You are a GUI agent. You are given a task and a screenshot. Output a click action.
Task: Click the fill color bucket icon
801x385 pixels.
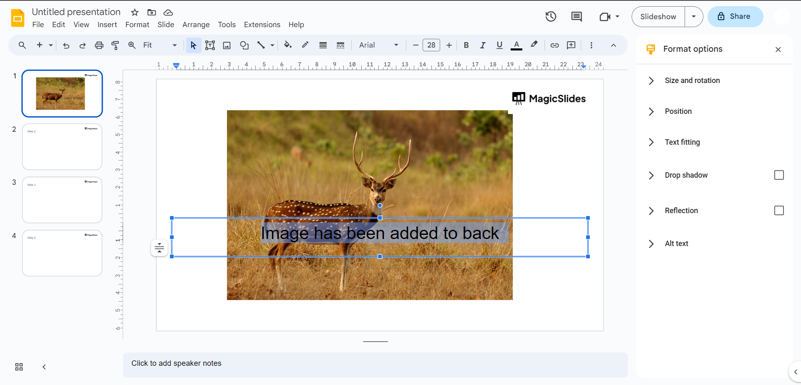click(x=287, y=45)
